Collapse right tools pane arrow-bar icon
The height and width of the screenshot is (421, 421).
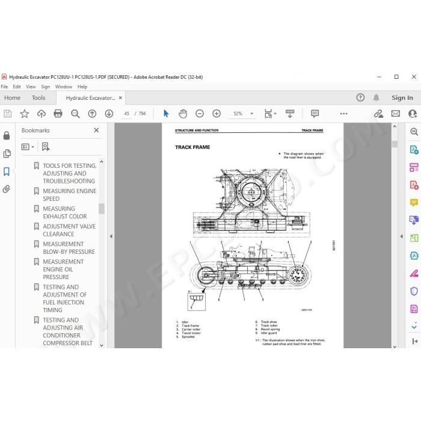[x=414, y=341]
